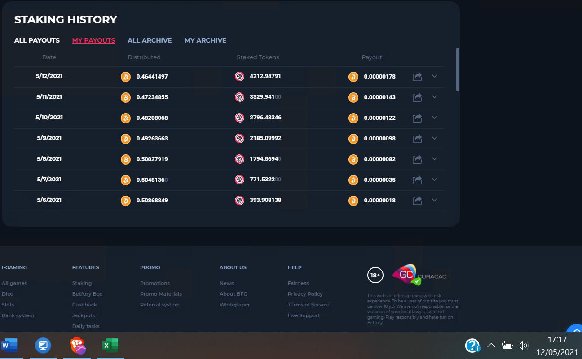Click the staked tokens value 2796.48346
Viewport: 582px width, 359px height.
[265, 118]
